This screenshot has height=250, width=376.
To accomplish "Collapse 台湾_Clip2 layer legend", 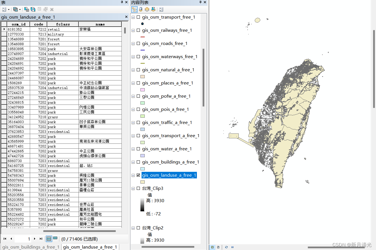I will (133, 228).
